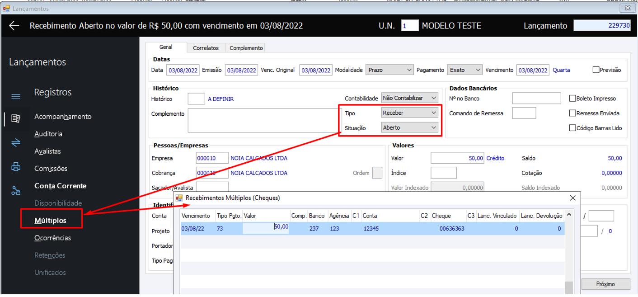Click the Tipo Pgto. column header
Image resolution: width=638 pixels, height=297 pixels.
coord(229,216)
